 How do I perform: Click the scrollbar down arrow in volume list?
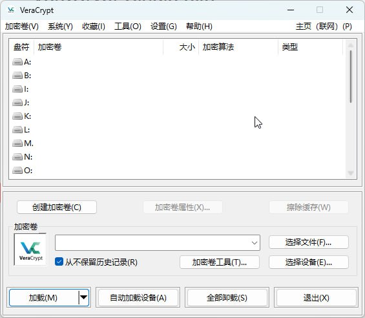pyautogui.click(x=351, y=173)
